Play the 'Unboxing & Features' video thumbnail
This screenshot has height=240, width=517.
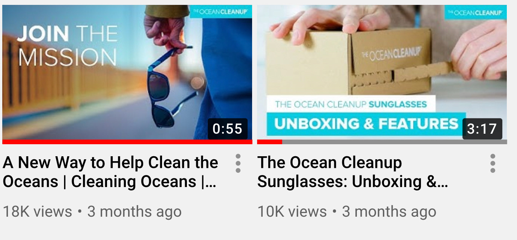coord(382,72)
